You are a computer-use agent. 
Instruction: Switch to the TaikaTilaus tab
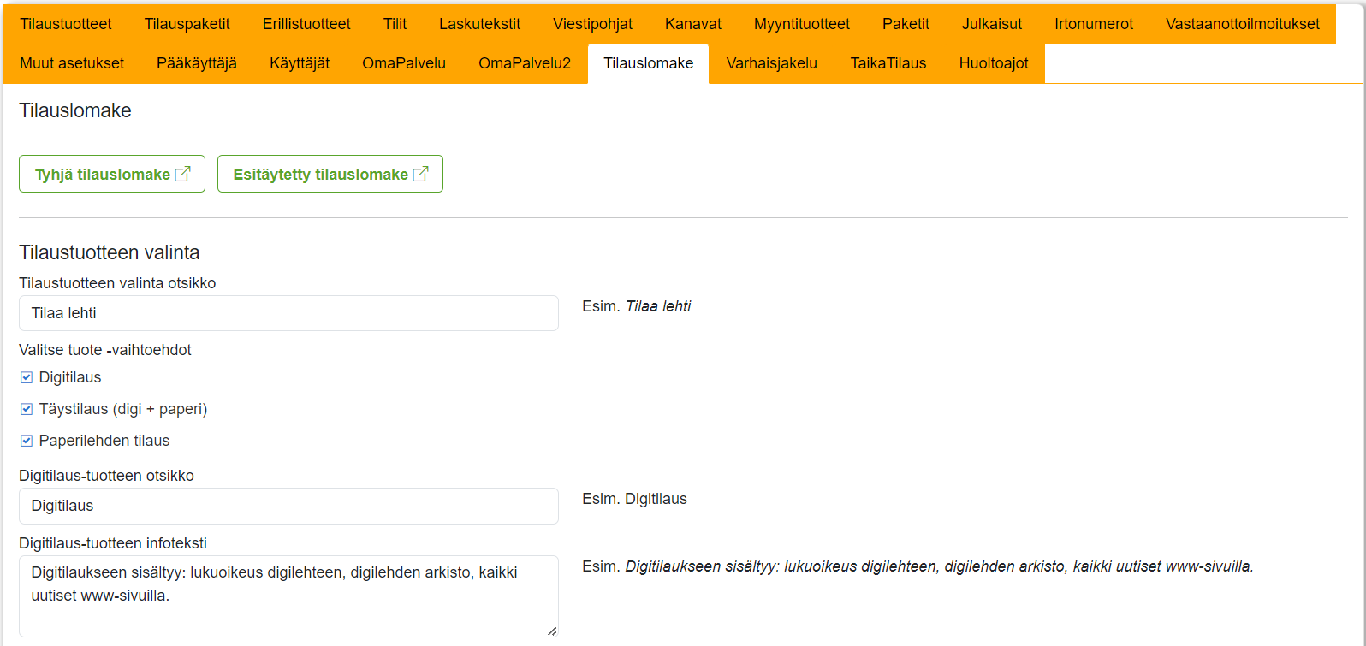[x=888, y=63]
